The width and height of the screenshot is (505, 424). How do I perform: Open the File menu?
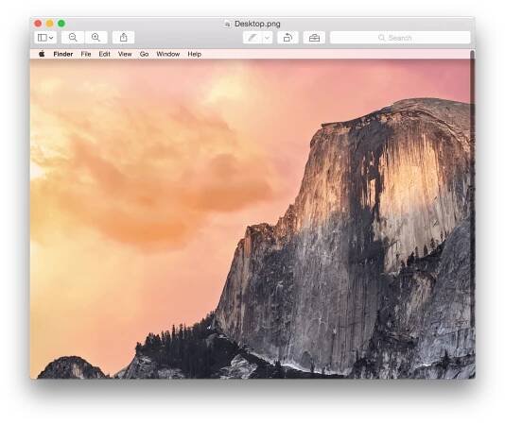(86, 54)
